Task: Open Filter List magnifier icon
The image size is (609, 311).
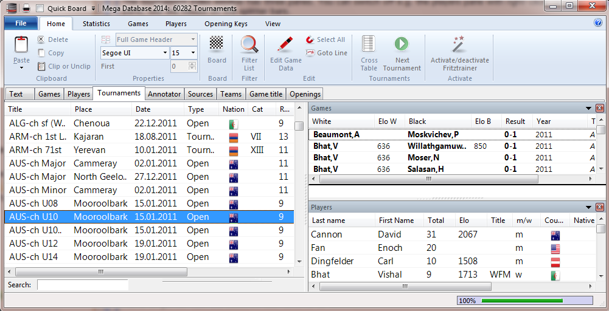Action: pos(249,44)
